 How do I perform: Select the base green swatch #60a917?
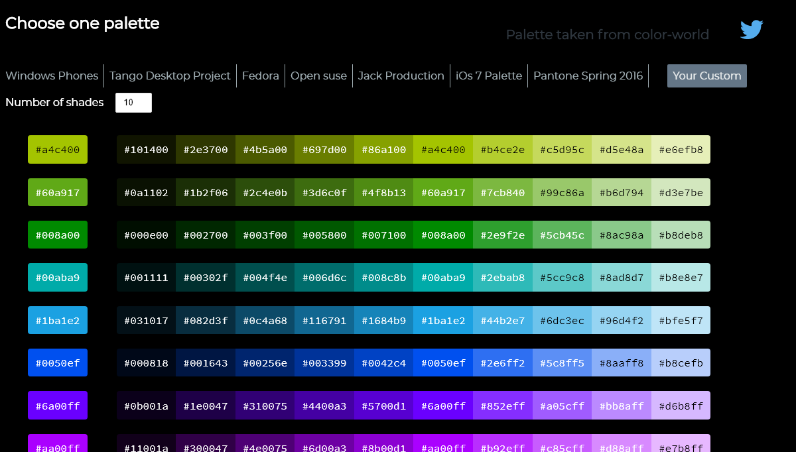[58, 192]
